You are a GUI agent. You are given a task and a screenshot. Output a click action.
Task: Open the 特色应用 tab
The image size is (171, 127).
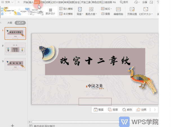(x=97, y=2)
